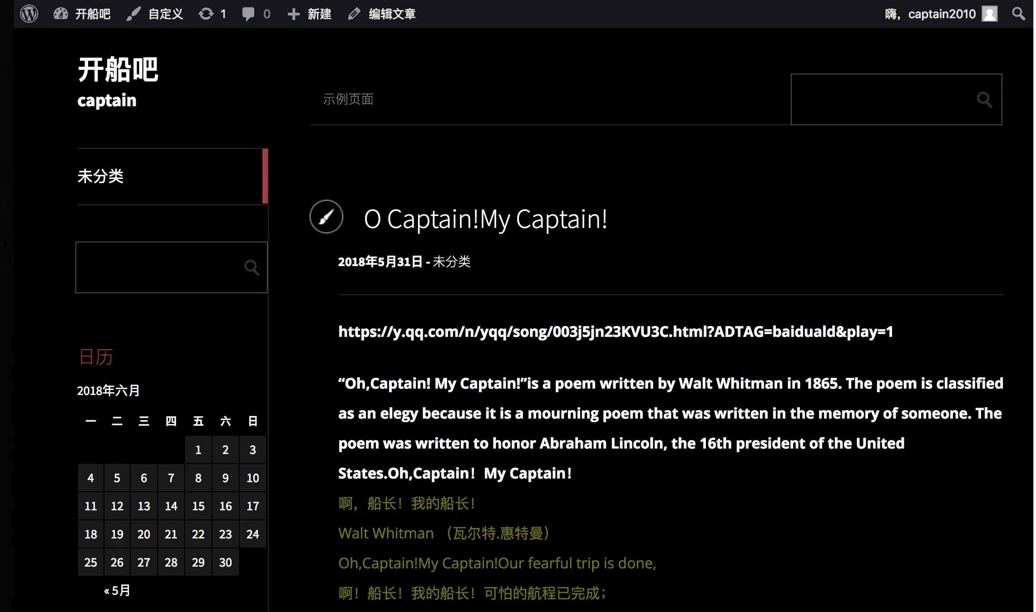Click the site title 开船吧
This screenshot has width=1036, height=612.
tap(118, 69)
